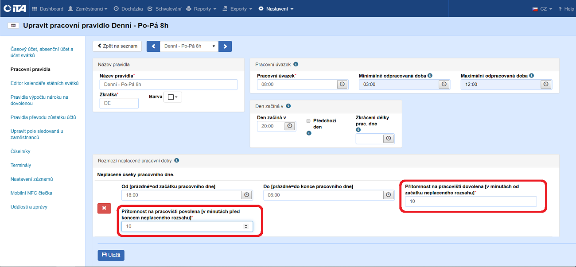Open time picker for Od unpaid start field
Viewport: 576px width, 267px height.
pos(246,195)
